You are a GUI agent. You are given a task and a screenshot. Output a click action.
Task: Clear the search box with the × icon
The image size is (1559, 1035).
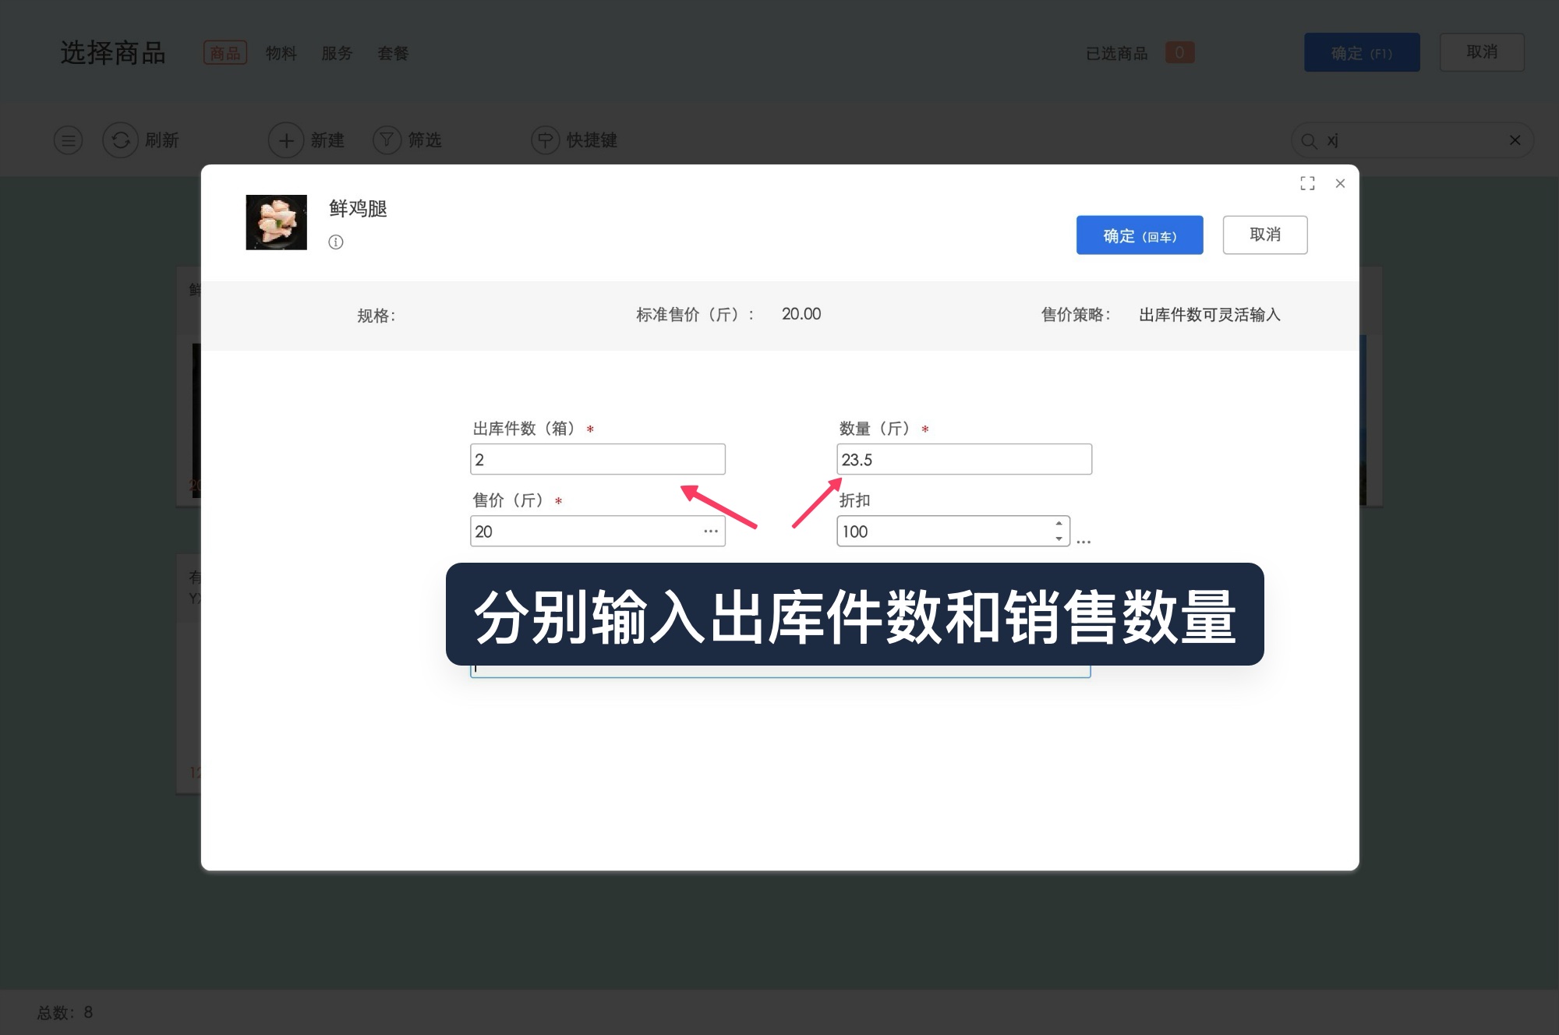click(1515, 140)
